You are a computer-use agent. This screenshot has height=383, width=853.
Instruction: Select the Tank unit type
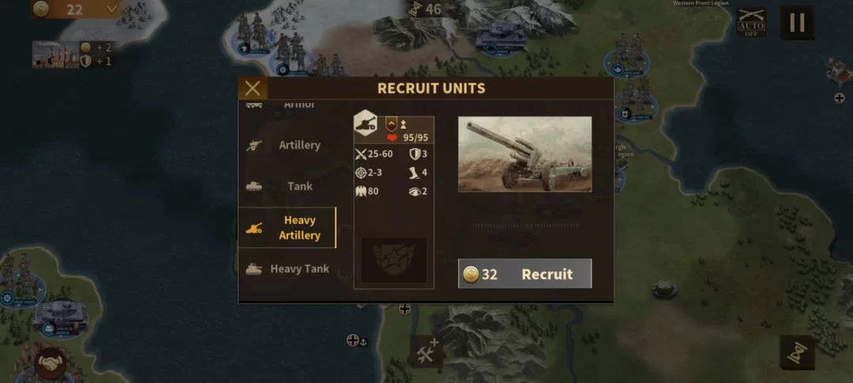pos(287,186)
